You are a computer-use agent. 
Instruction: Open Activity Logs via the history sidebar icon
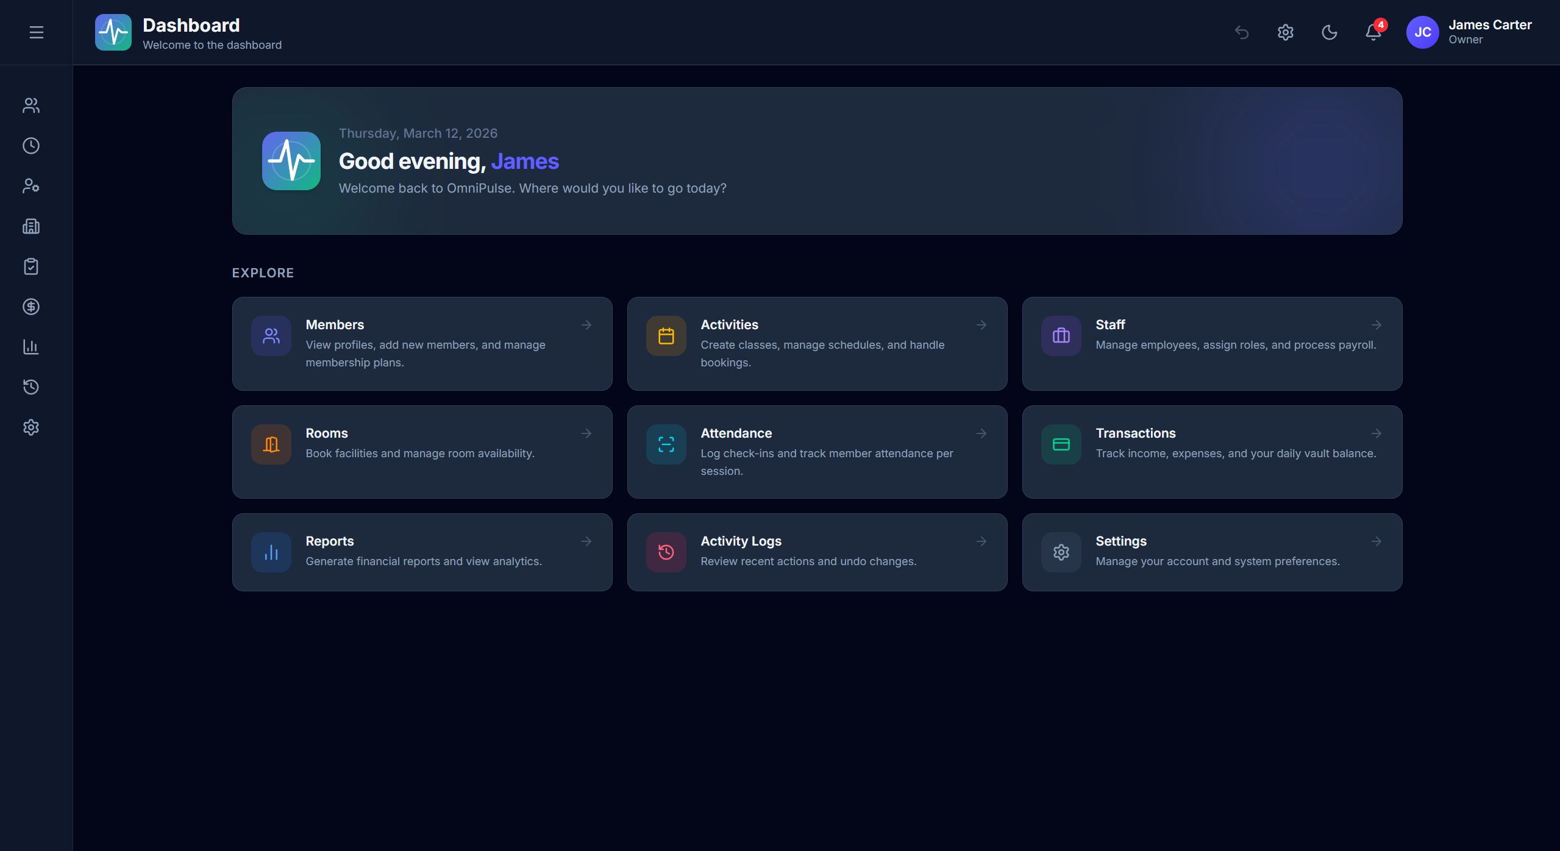click(30, 387)
